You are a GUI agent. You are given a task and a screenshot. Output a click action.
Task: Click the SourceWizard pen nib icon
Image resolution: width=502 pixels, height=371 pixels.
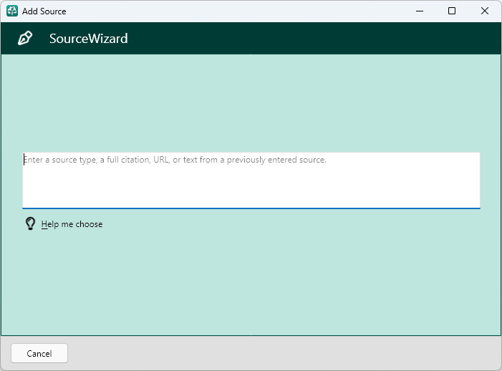[x=25, y=38]
